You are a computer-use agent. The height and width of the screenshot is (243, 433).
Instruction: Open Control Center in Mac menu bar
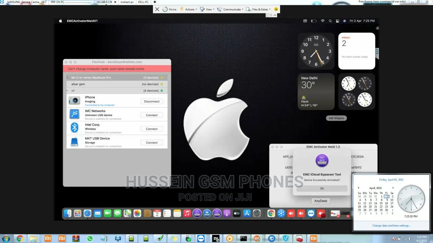point(337,21)
